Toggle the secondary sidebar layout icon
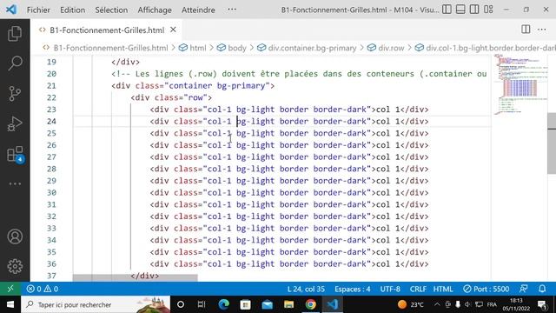This screenshot has height=313, width=556. [x=474, y=10]
